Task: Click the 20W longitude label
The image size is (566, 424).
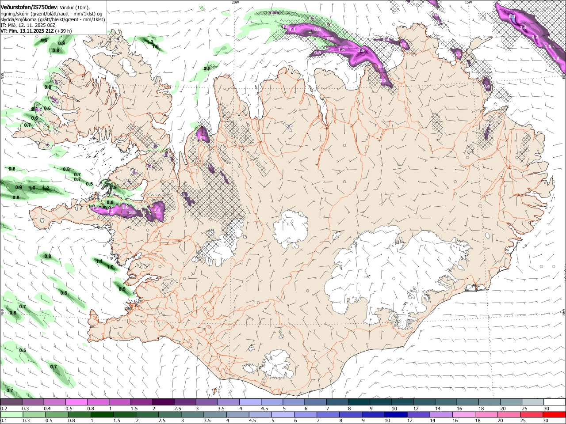Action: [x=235, y=2]
